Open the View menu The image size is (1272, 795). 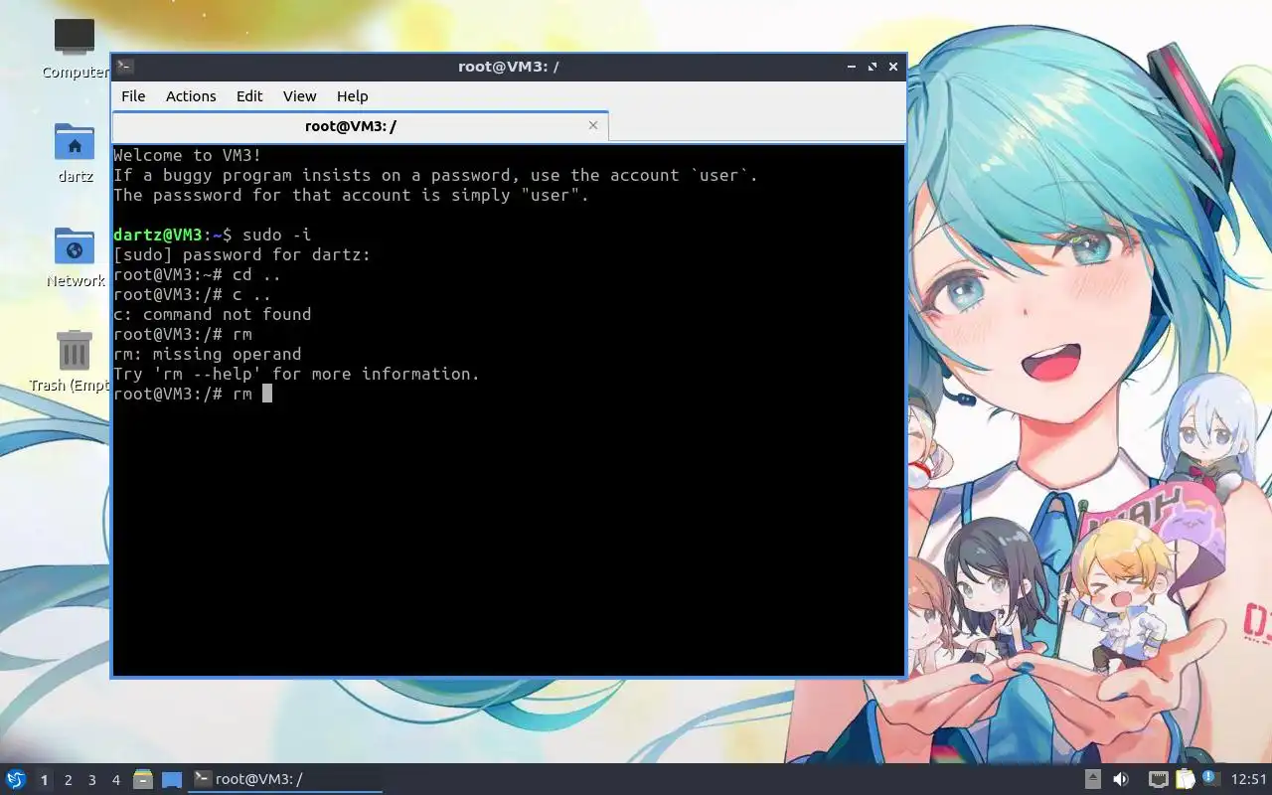[299, 96]
